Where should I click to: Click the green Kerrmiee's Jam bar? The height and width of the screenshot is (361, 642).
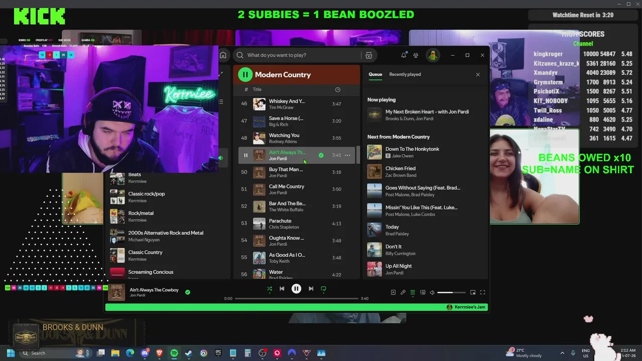tap(296, 307)
